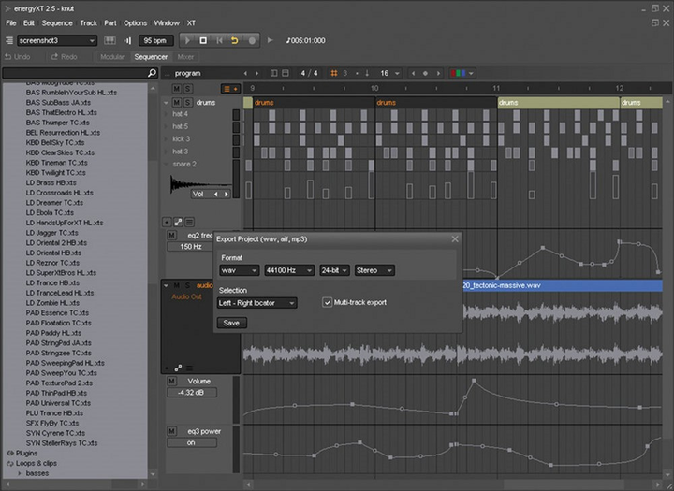This screenshot has width=674, height=491.
Task: Click the ellipsis button left of program
Action: point(168,74)
